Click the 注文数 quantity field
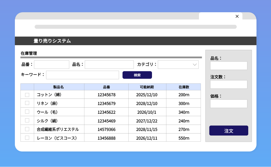271x167 pixels. [x=229, y=85]
